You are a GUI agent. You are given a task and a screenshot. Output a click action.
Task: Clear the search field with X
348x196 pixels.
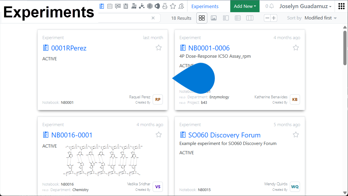(153, 18)
